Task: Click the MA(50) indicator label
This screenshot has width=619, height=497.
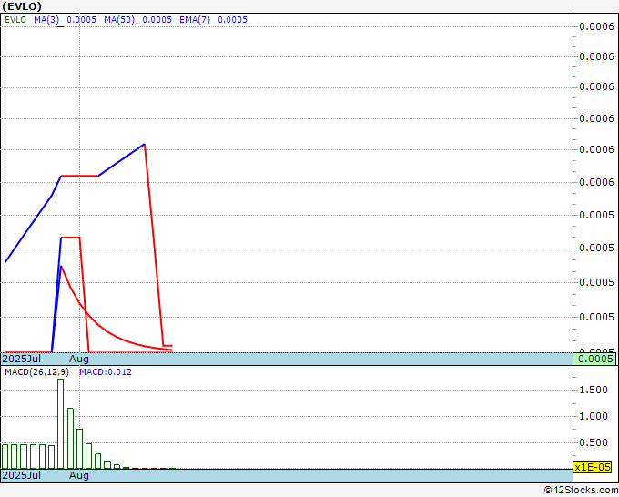Action: pyautogui.click(x=119, y=20)
